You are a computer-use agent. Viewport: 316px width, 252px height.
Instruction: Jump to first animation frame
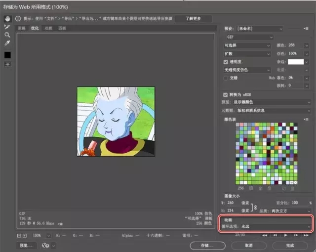point(265,235)
